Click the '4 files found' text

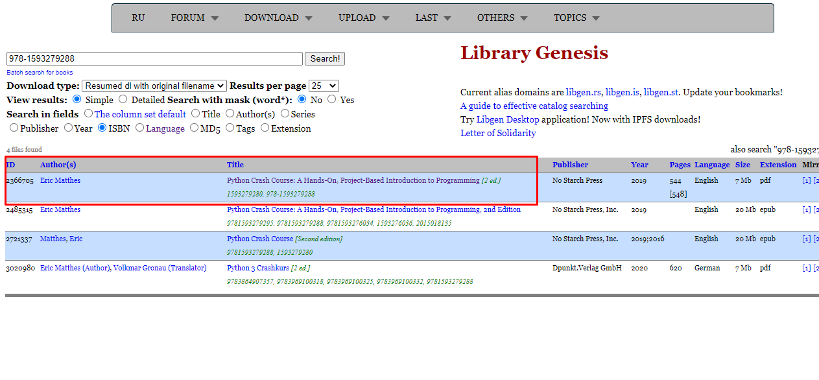click(24, 149)
